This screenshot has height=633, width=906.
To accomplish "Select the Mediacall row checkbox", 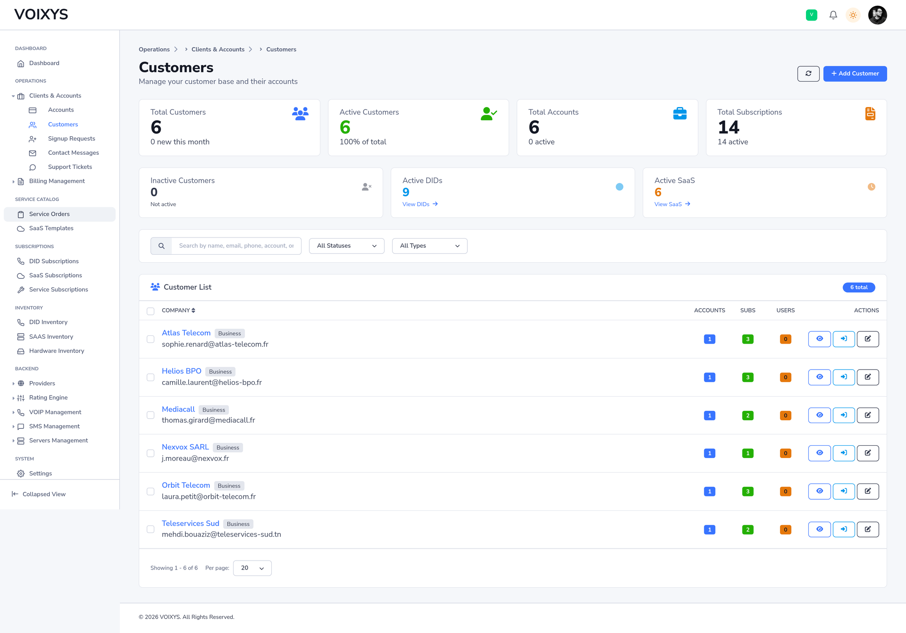I will 151,415.
